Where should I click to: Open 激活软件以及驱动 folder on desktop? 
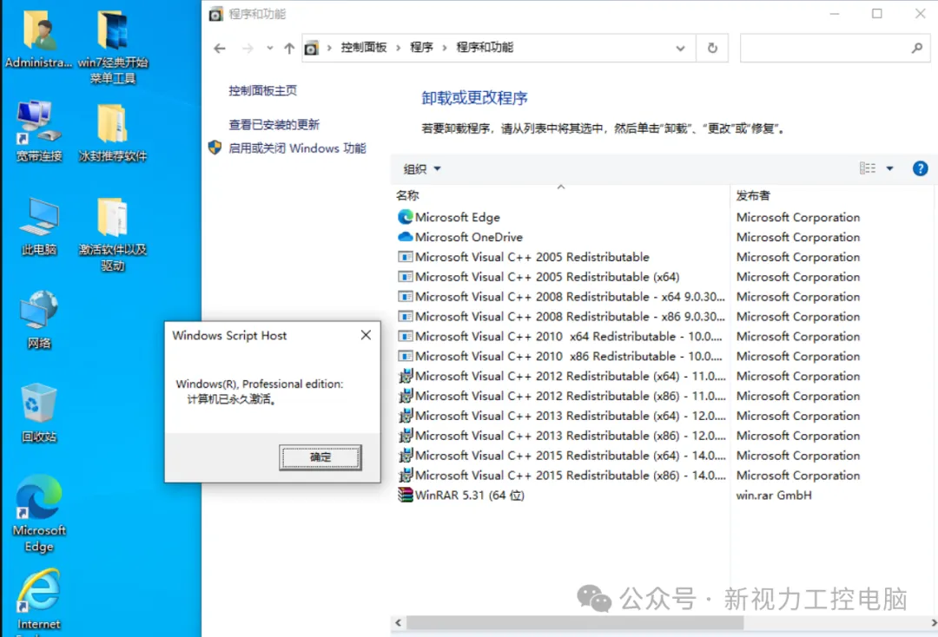tap(112, 234)
